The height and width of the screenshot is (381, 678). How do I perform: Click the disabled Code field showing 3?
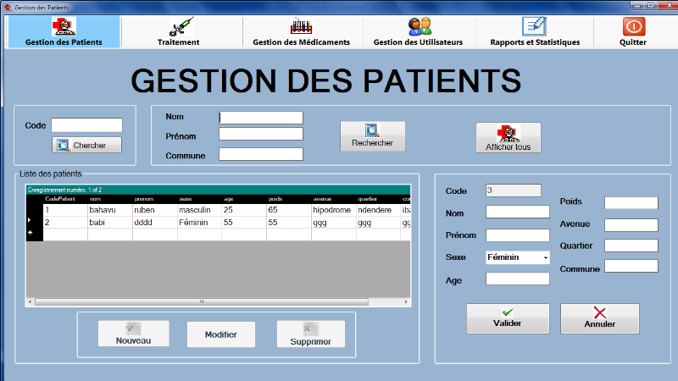pyautogui.click(x=514, y=190)
